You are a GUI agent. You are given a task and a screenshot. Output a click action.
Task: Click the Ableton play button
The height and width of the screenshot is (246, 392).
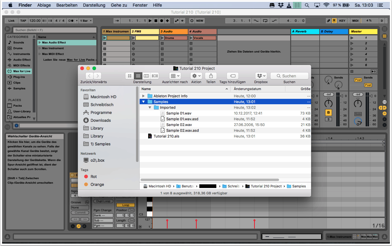(150, 21)
